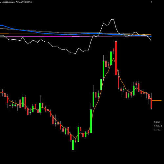Click the 'in 3 Days' label
The width and height of the screenshot is (164, 164).
[157, 130]
